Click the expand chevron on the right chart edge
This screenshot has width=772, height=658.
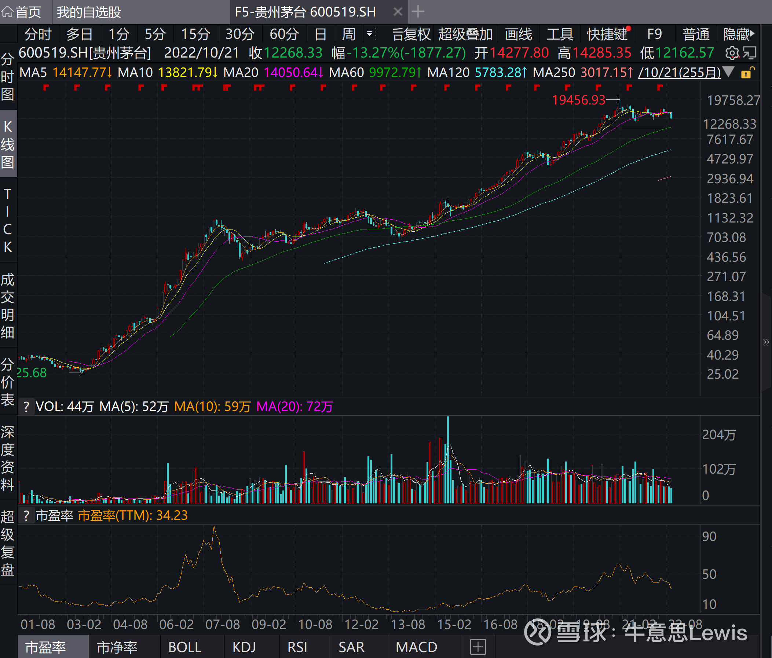[766, 342]
